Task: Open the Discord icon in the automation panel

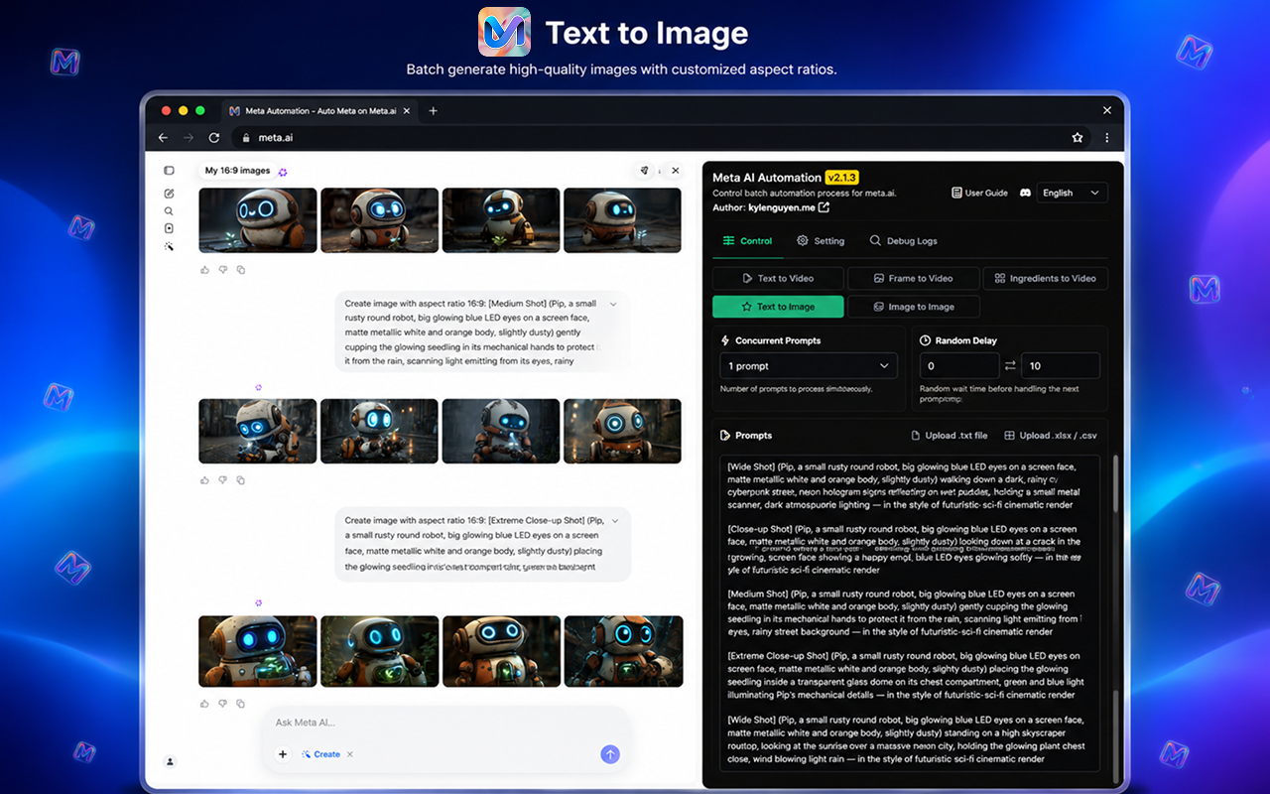Action: (1025, 193)
